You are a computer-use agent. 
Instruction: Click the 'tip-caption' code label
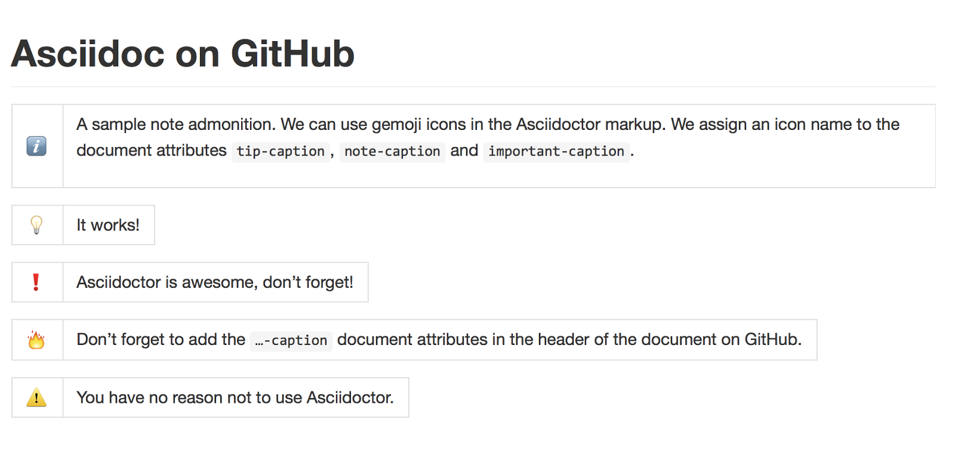281,151
